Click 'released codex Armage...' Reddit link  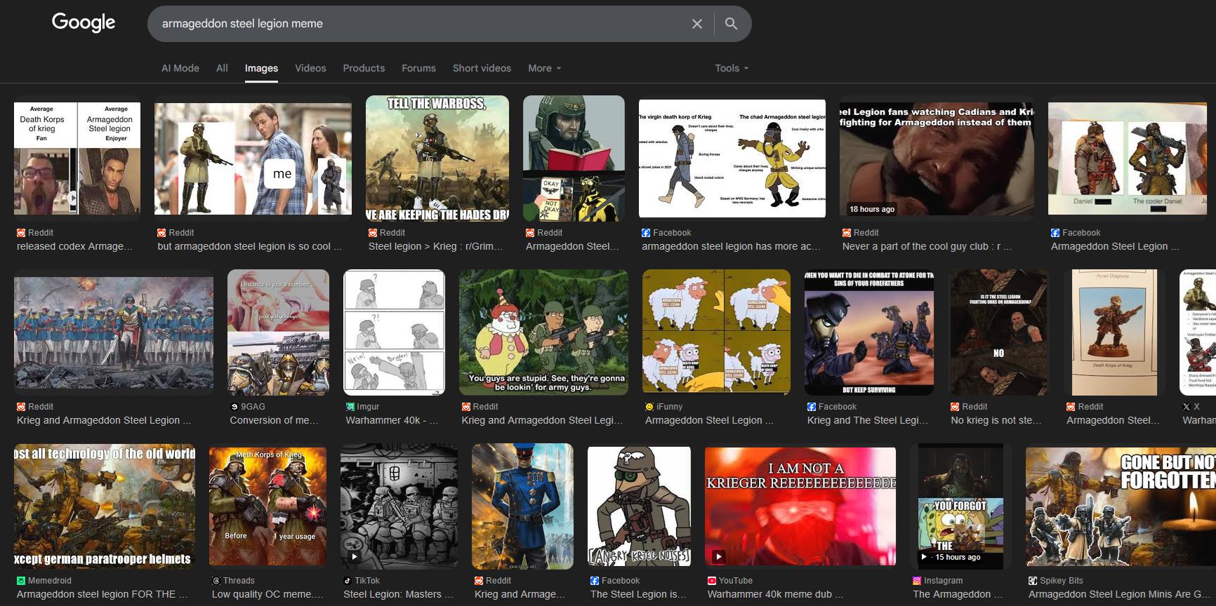point(74,246)
